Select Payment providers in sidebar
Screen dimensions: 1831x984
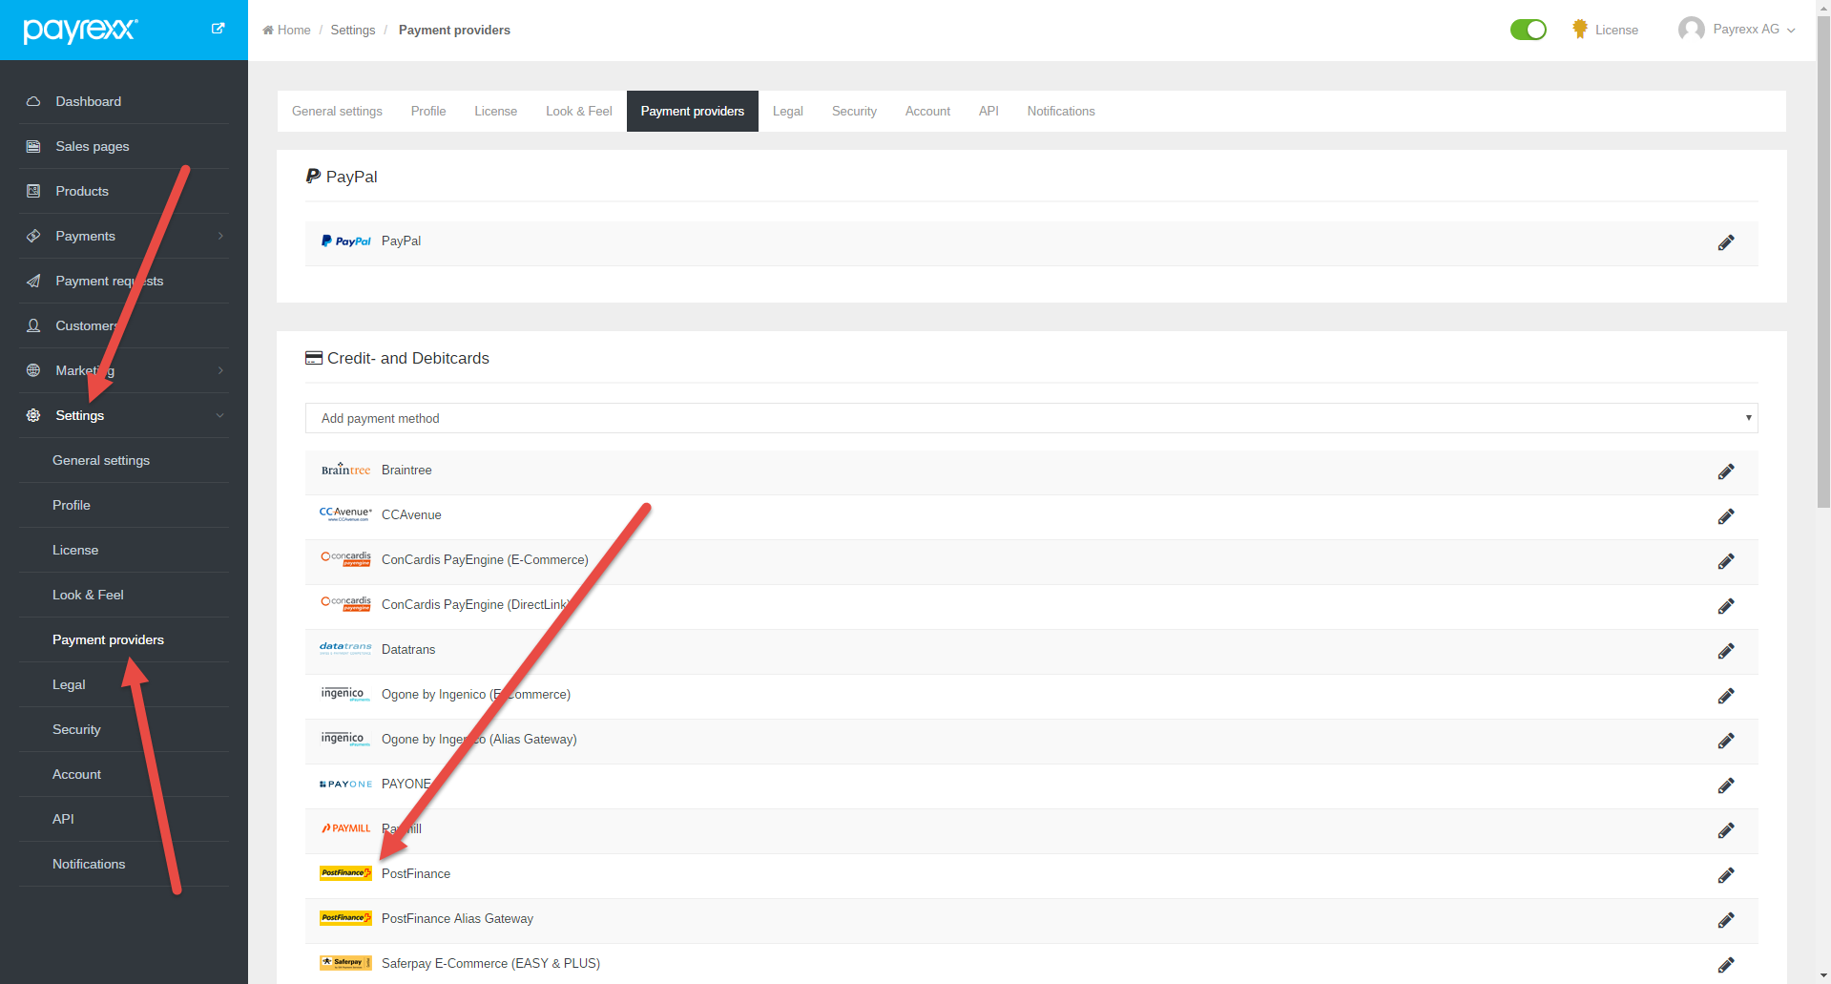(x=108, y=639)
